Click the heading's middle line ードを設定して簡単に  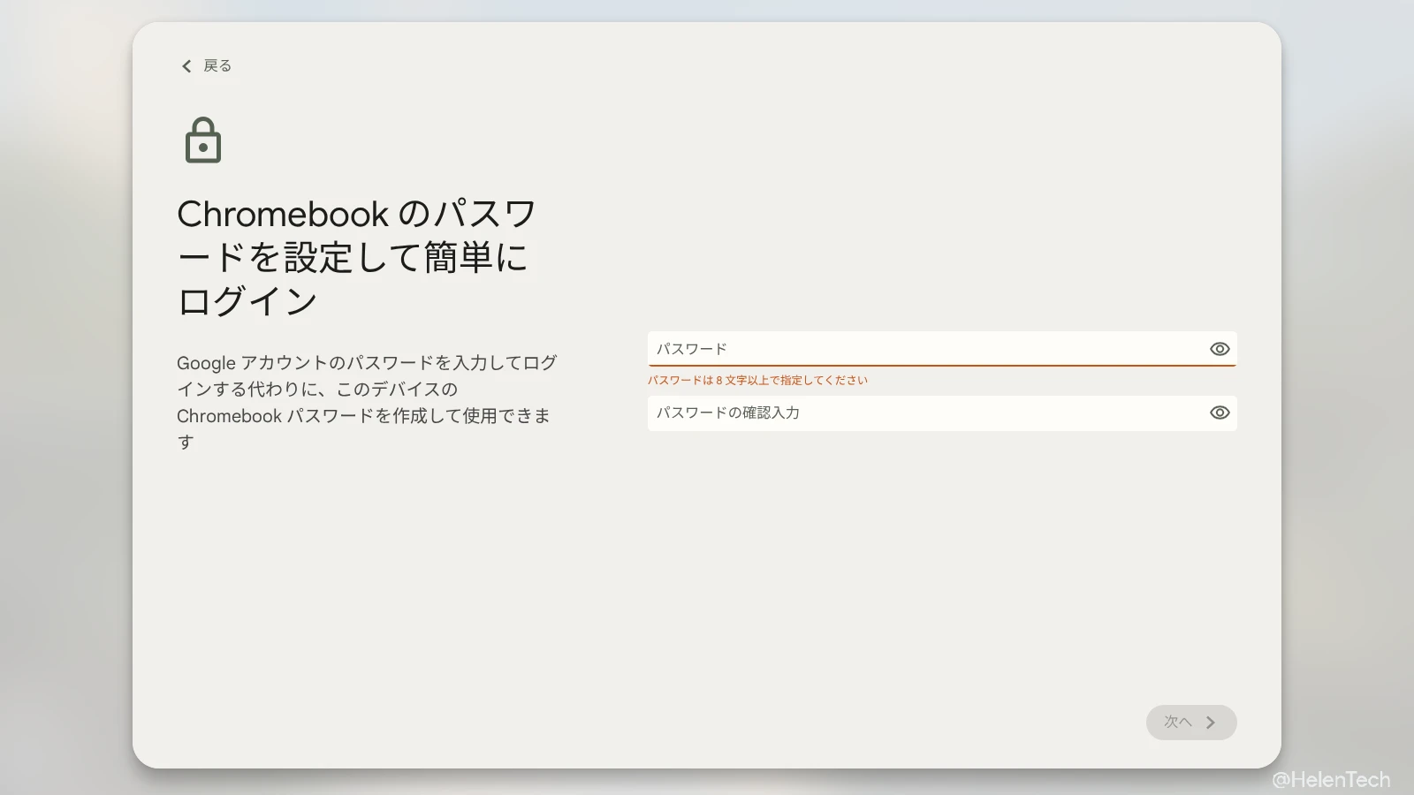point(353,258)
